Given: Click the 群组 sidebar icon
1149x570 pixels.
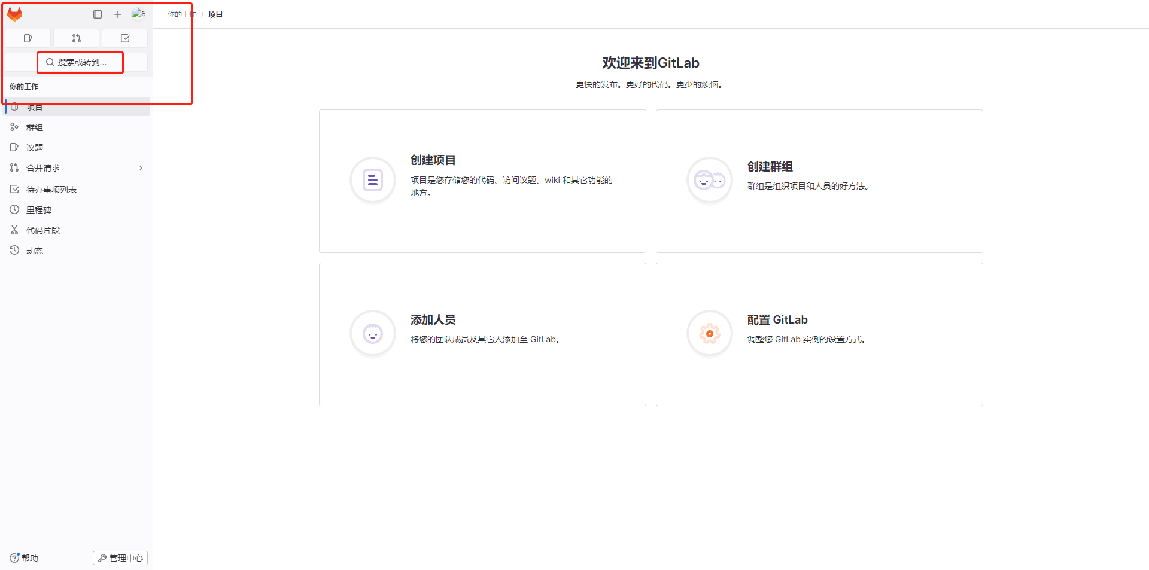Looking at the screenshot, I should pos(14,127).
